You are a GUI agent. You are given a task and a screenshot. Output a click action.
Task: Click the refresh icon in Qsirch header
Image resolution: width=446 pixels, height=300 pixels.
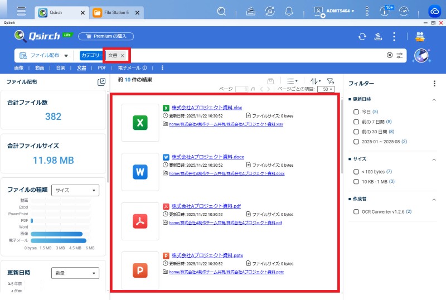pyautogui.click(x=362, y=36)
